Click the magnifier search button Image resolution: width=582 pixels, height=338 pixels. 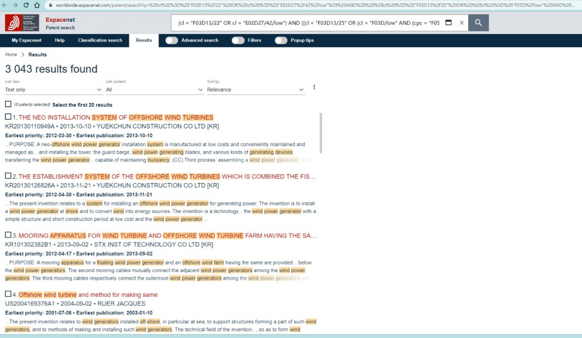(478, 23)
